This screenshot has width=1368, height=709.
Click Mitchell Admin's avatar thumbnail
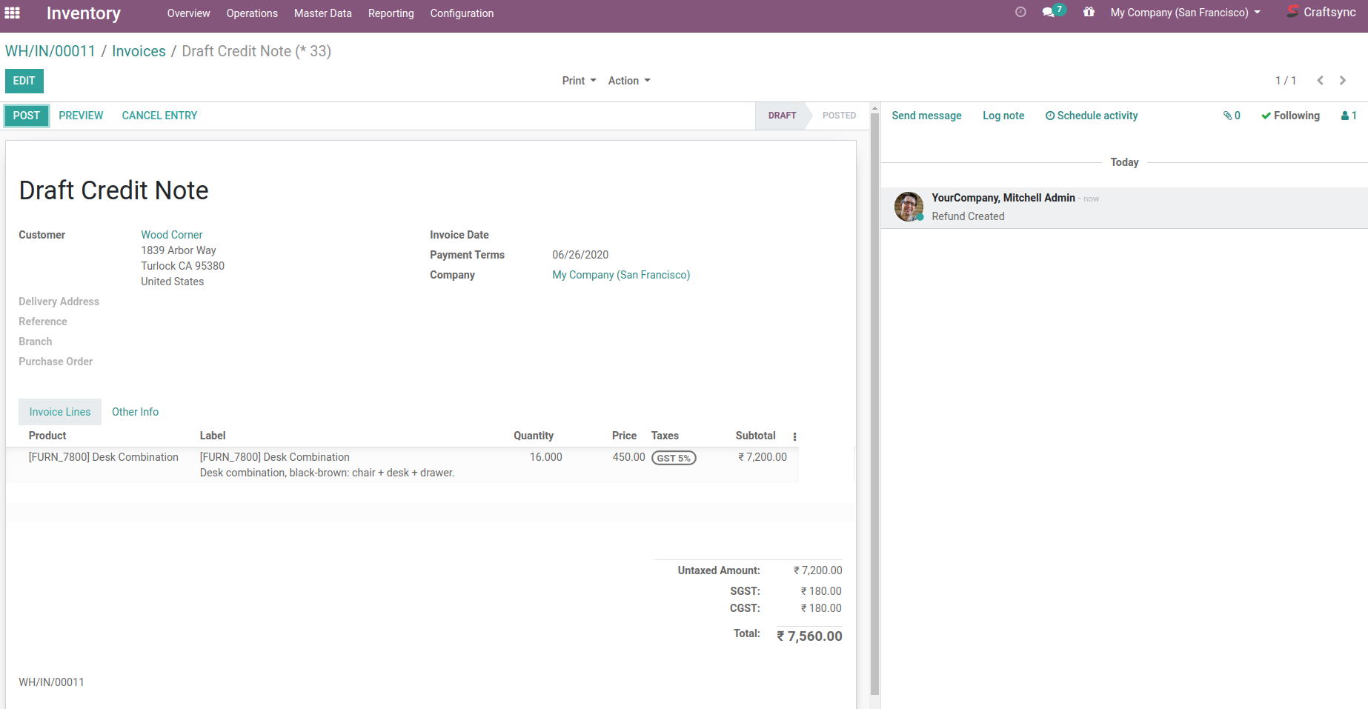(x=909, y=207)
